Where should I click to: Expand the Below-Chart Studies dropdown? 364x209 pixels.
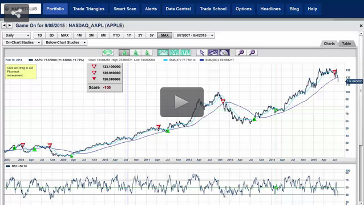click(x=65, y=42)
